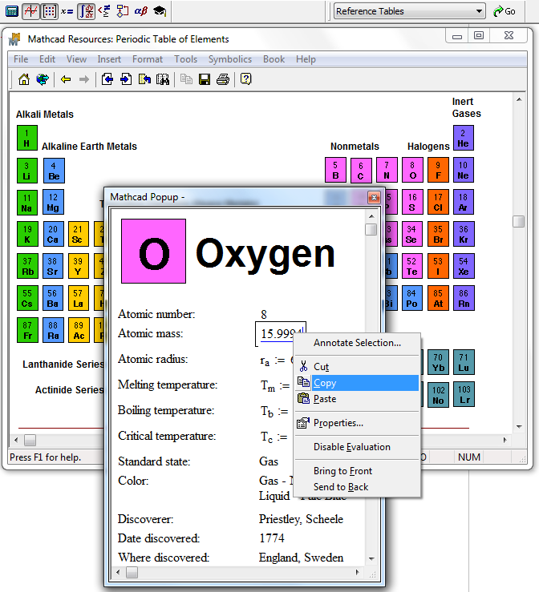Click the '1774' date discovered value

pyautogui.click(x=272, y=538)
